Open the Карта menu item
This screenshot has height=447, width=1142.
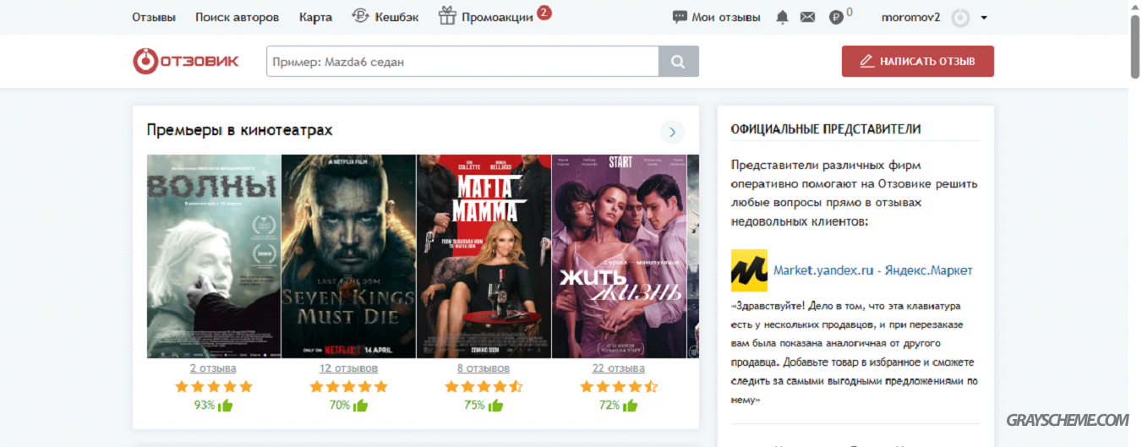tap(315, 17)
